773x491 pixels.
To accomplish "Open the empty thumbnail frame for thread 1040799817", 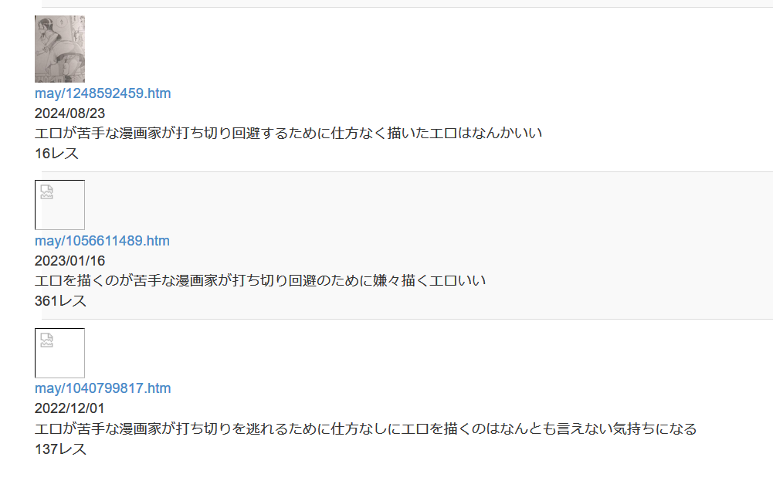I will 59,353.
